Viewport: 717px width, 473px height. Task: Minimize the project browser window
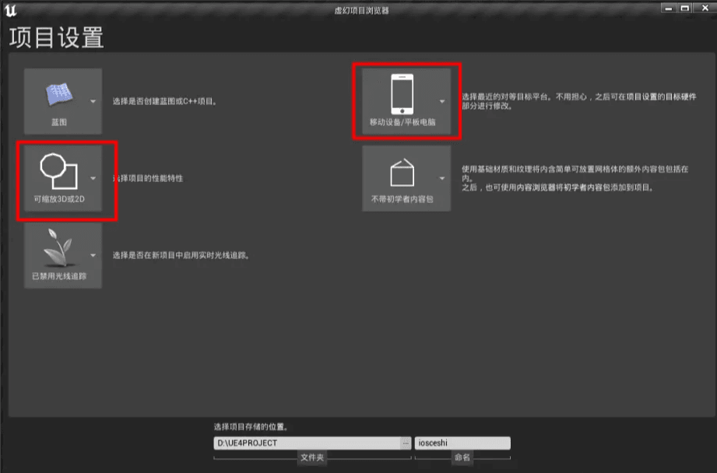coord(669,8)
